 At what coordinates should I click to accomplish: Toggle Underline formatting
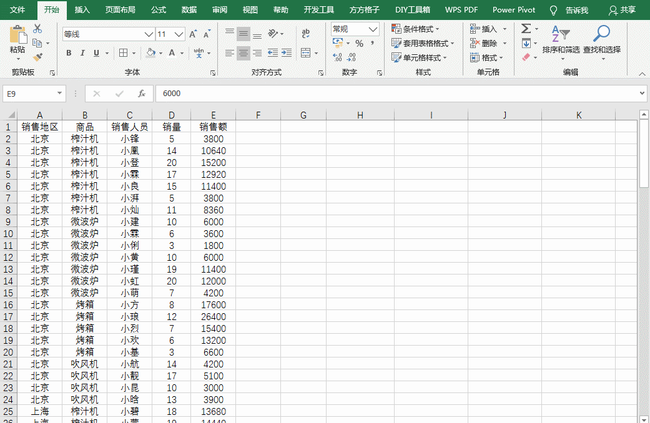pos(96,53)
